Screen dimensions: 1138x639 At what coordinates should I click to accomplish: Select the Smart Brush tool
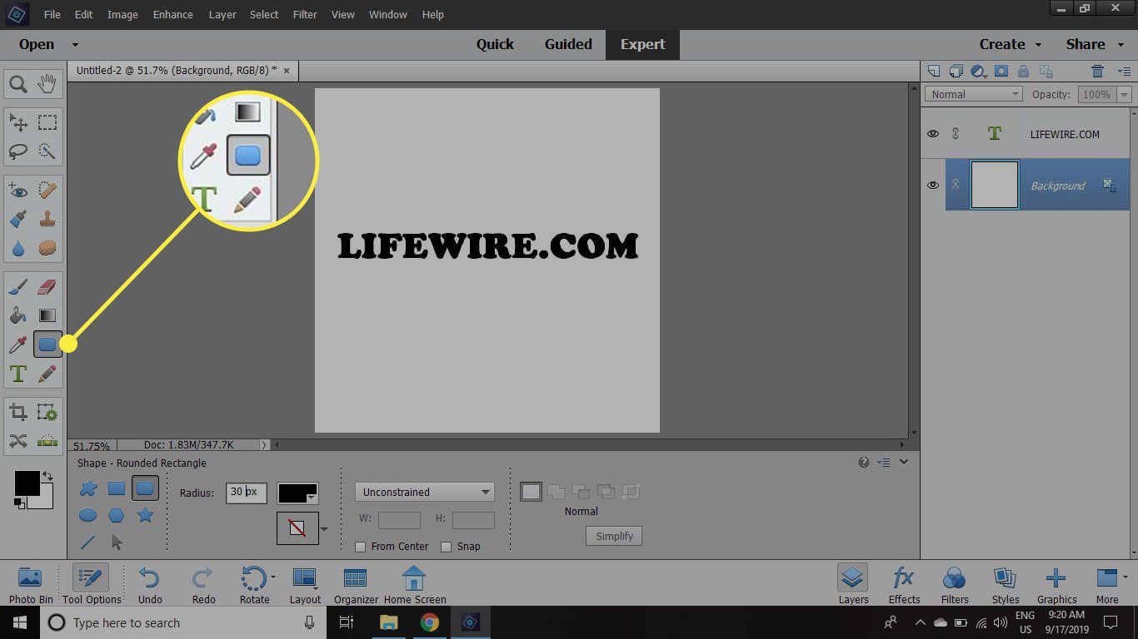[x=17, y=220]
